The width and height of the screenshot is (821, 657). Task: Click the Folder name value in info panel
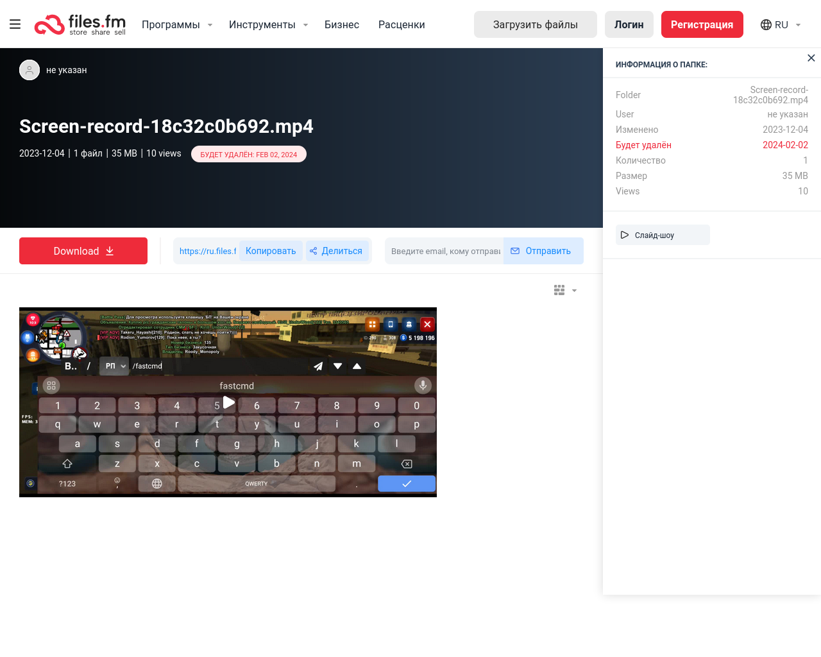(x=770, y=95)
